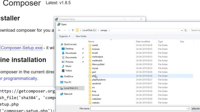This screenshot has width=200, height=112.
Task: Select the src folder icon
Action: [x=90, y=87]
